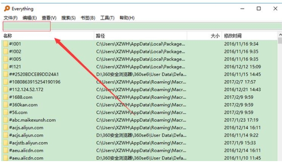The height and width of the screenshot is (164, 282).
Task: Click the date 2016/11/10 11:45
Action: pyautogui.click(x=242, y=158)
